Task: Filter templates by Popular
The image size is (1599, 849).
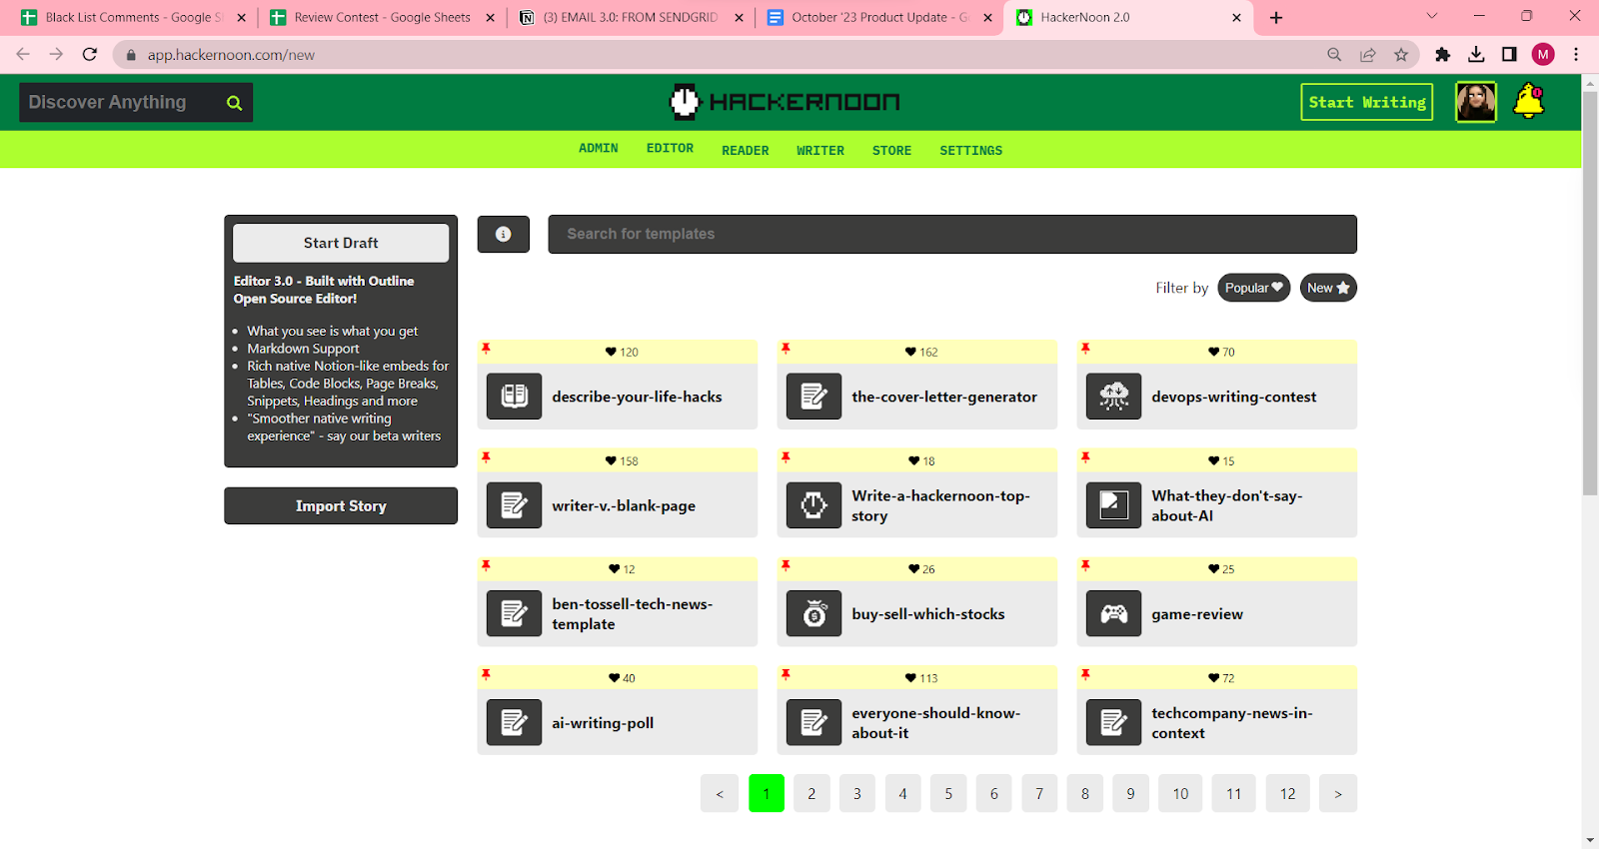Action: (x=1253, y=288)
